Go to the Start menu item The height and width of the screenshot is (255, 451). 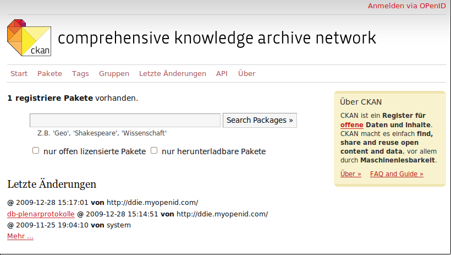click(19, 74)
